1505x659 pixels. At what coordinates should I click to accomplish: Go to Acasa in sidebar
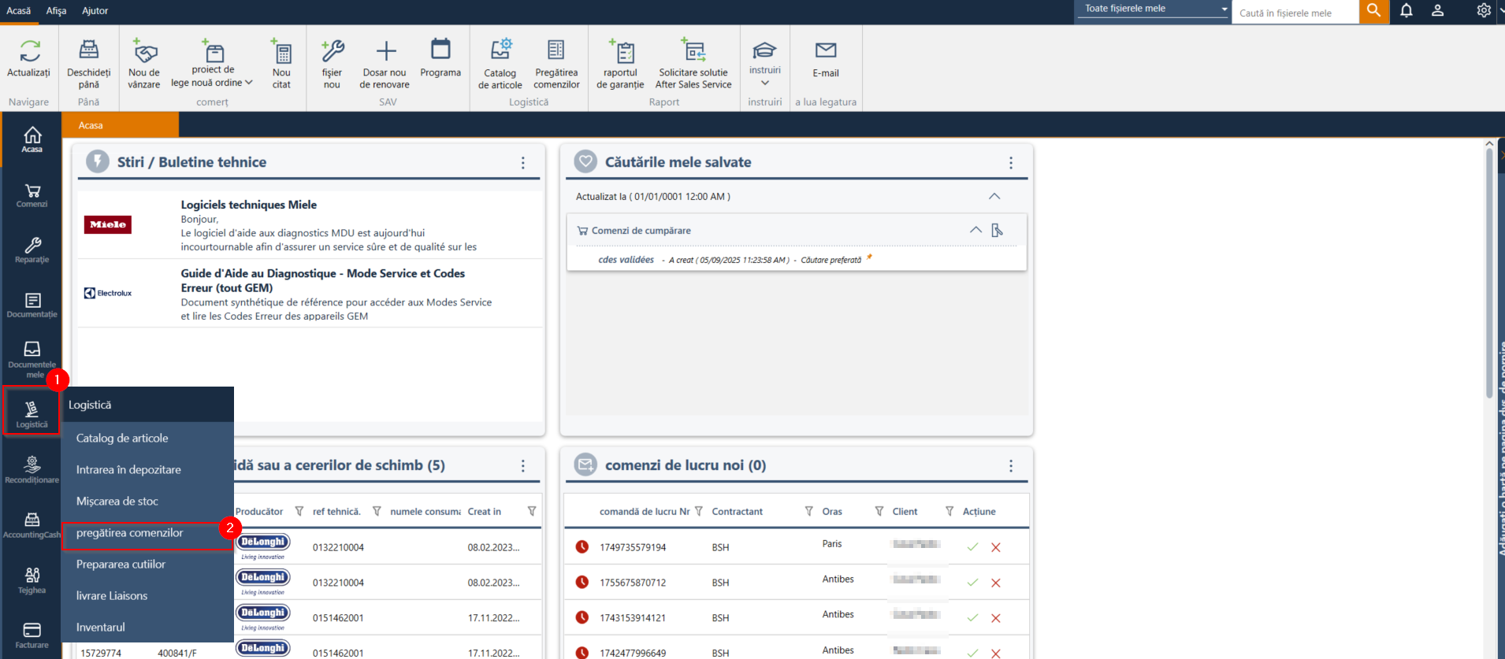32,139
